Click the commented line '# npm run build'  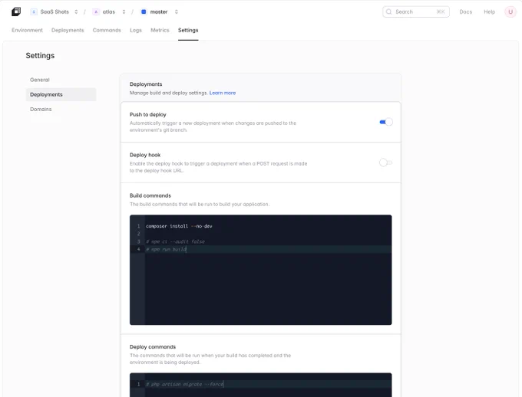(166, 249)
